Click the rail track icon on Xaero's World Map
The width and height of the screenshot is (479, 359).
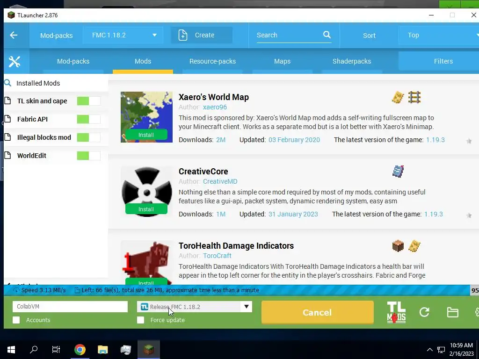pos(414,97)
